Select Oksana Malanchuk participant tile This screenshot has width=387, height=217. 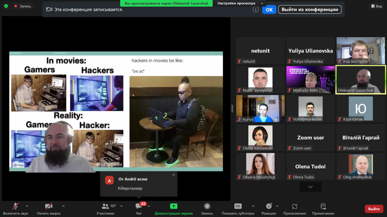click(x=260, y=166)
